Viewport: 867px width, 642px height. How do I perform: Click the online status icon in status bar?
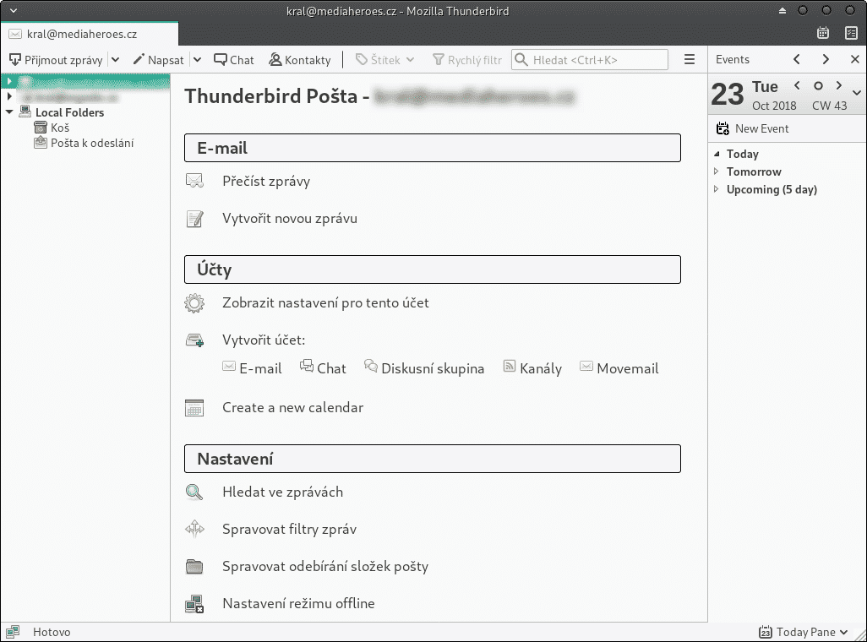(x=13, y=632)
